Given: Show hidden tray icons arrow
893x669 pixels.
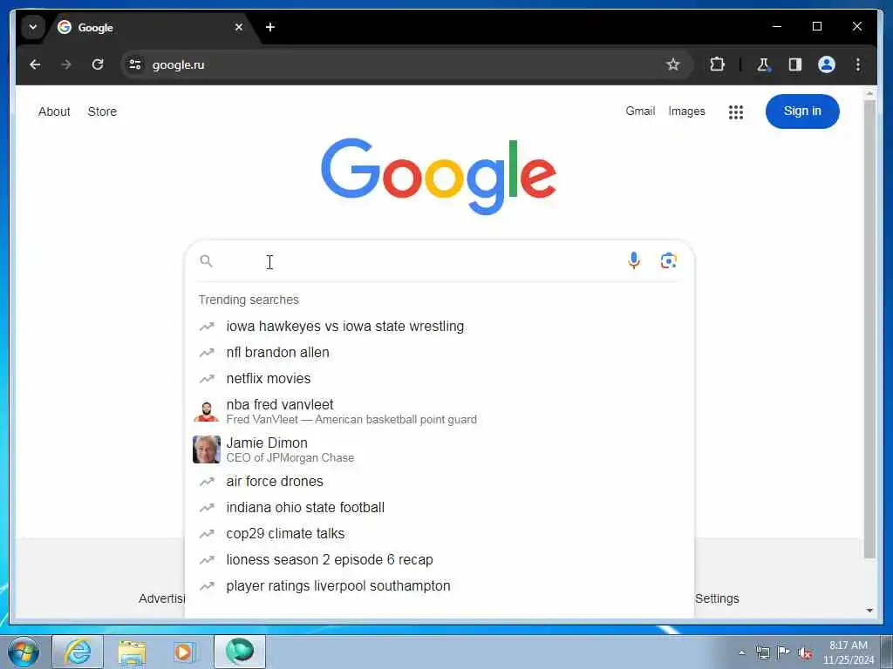Looking at the screenshot, I should pos(741,652).
